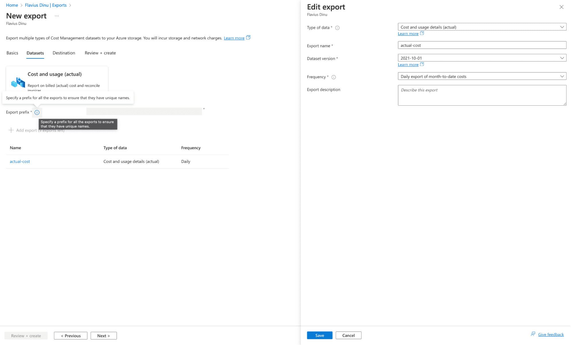Image resolution: width=573 pixels, height=345 pixels.
Task: Select the Cost and usage (actual) card
Action: [57, 79]
